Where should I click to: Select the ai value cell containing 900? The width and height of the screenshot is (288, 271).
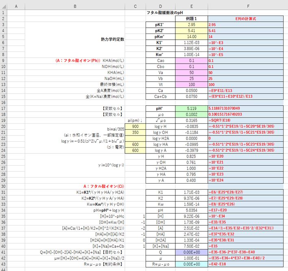point(135,127)
